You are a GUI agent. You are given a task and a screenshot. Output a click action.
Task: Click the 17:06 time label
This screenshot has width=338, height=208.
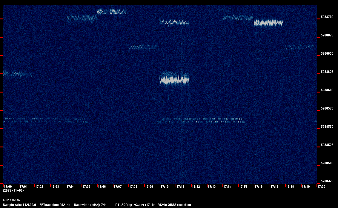[x=102, y=187]
